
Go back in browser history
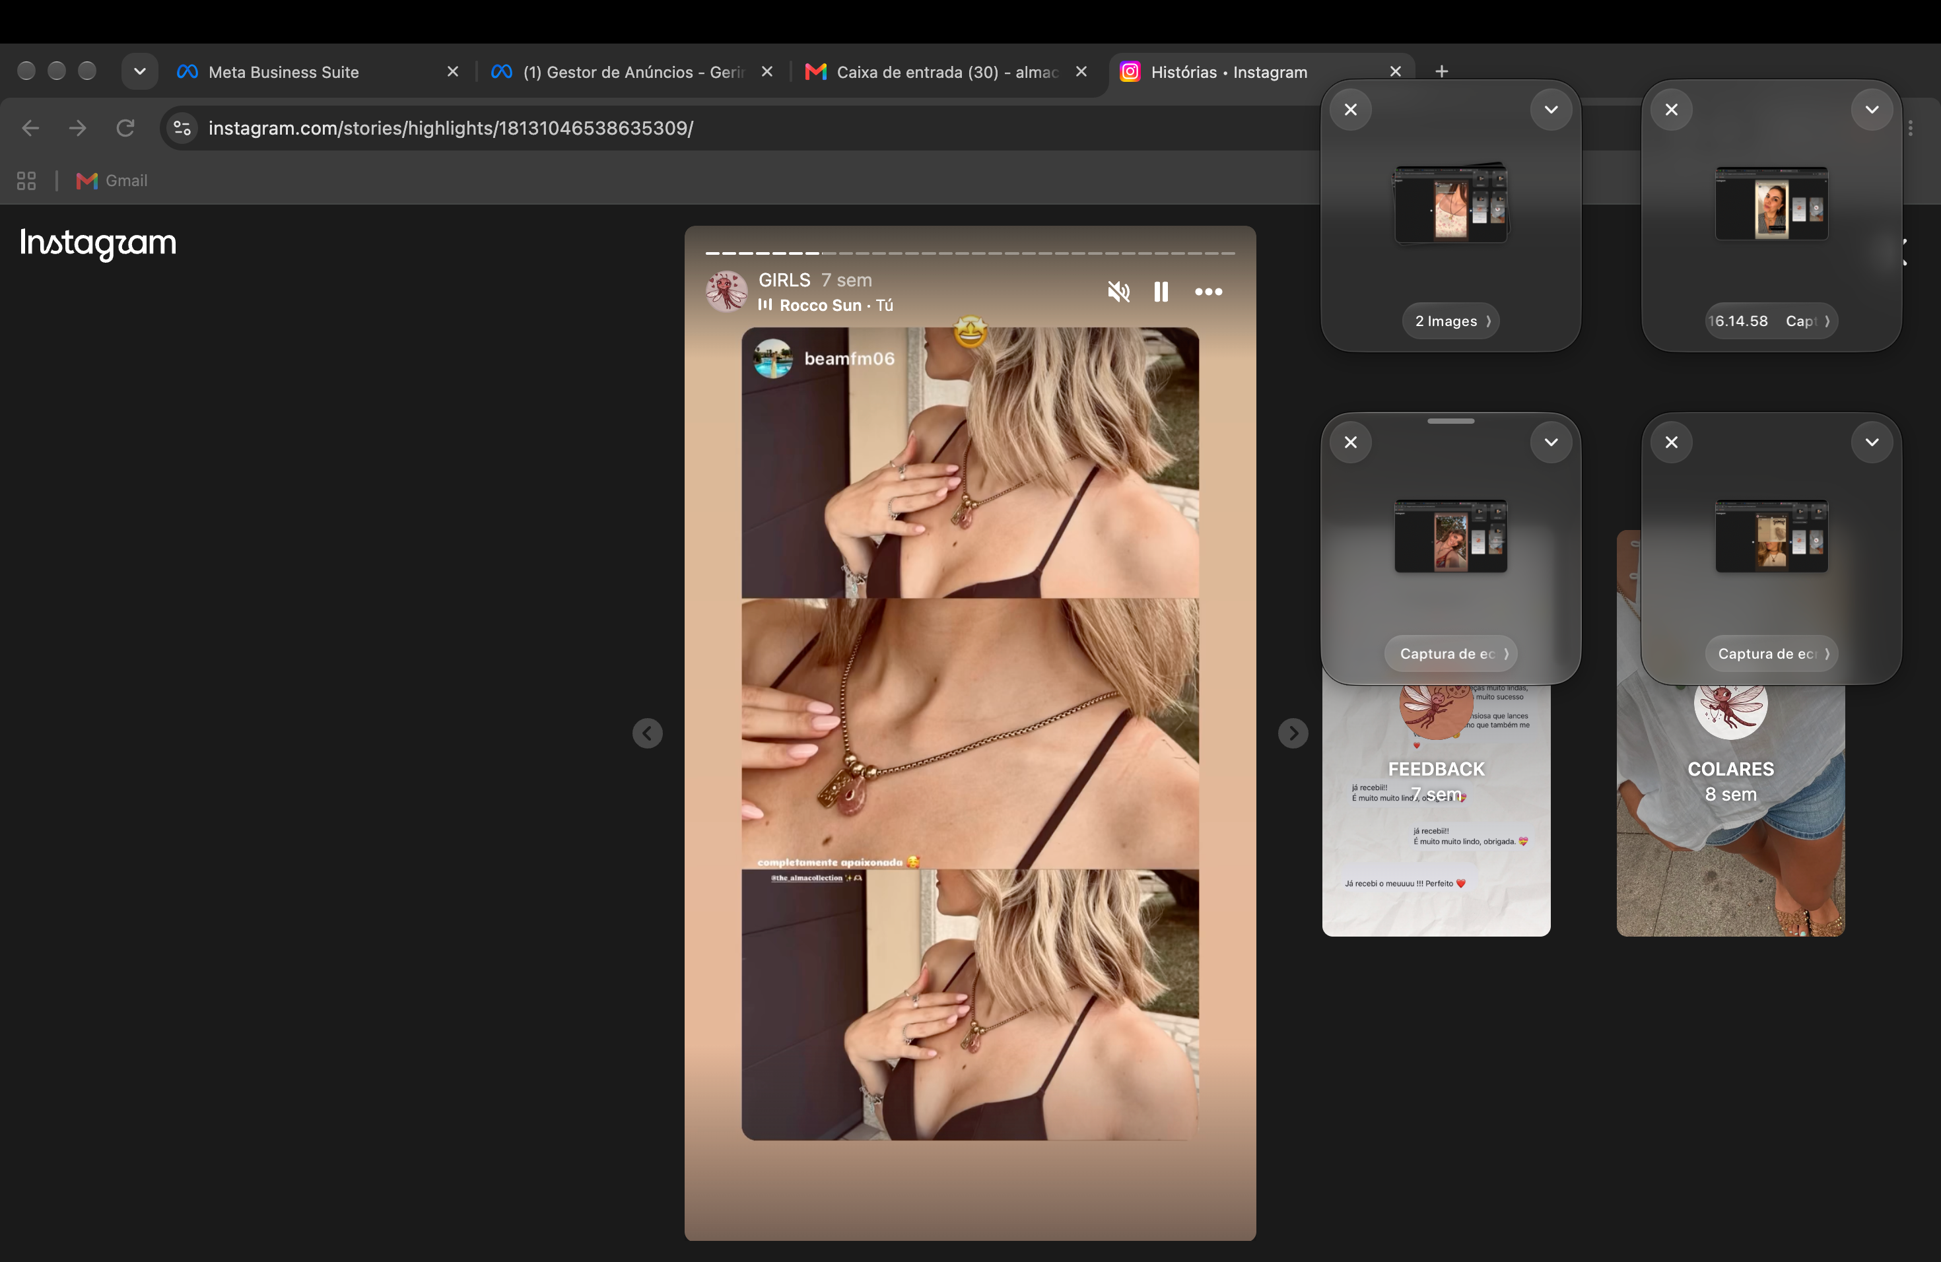(30, 128)
